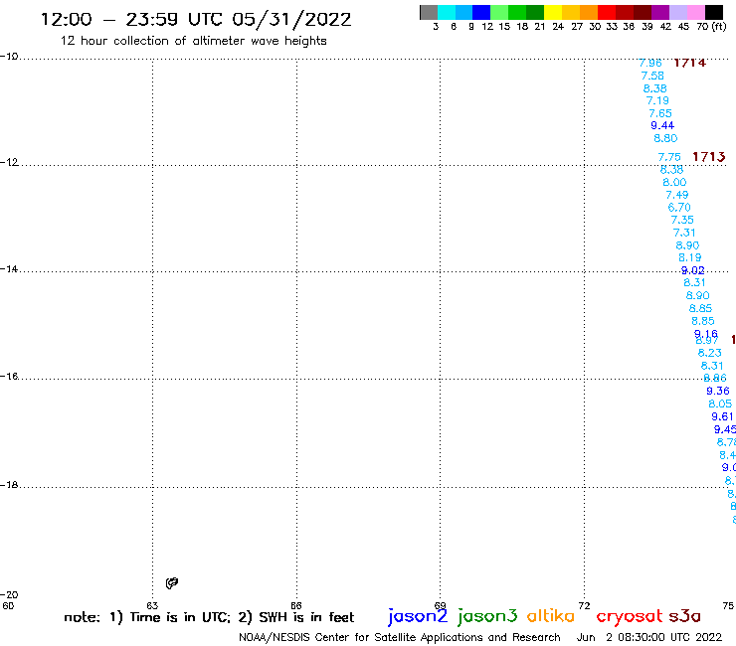Click the (ft) unit label in legend

[719, 26]
